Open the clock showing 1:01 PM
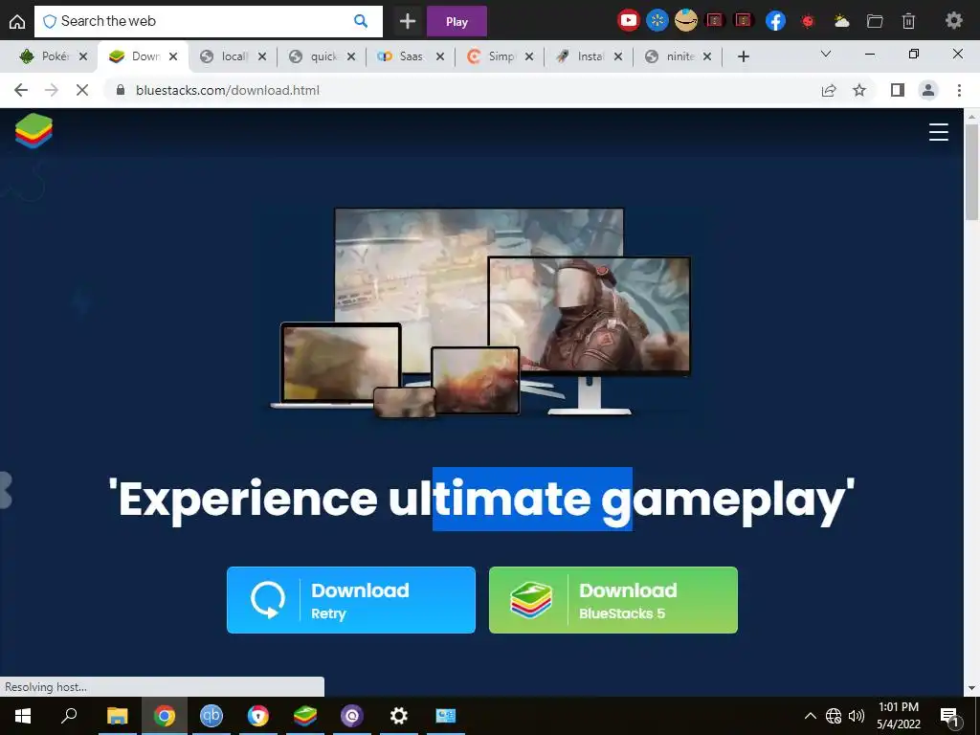Screen dimensions: 980x735 [898, 716]
